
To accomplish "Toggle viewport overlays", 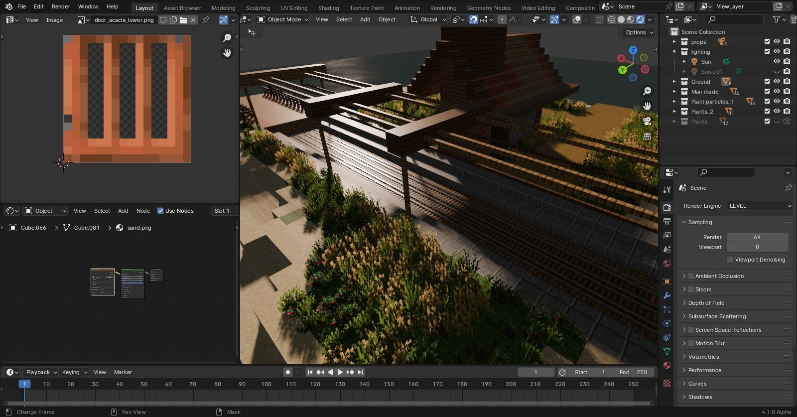I will tap(577, 19).
